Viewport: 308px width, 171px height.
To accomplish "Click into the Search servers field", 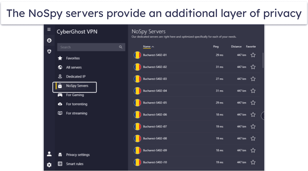I will (87, 47).
